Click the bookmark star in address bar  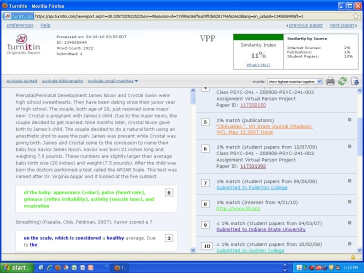355,16
